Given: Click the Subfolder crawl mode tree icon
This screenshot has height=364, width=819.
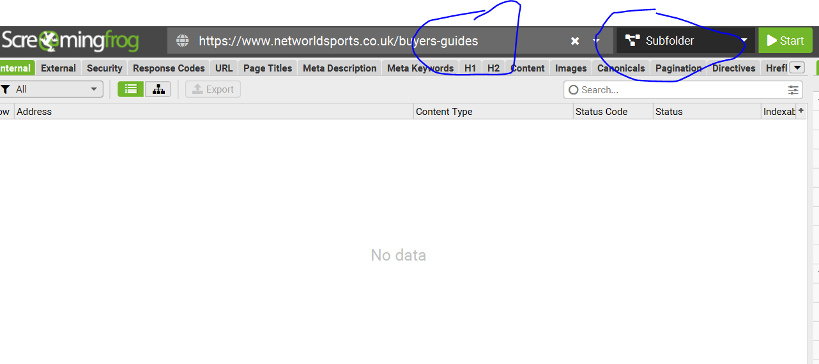Looking at the screenshot, I should coord(632,41).
